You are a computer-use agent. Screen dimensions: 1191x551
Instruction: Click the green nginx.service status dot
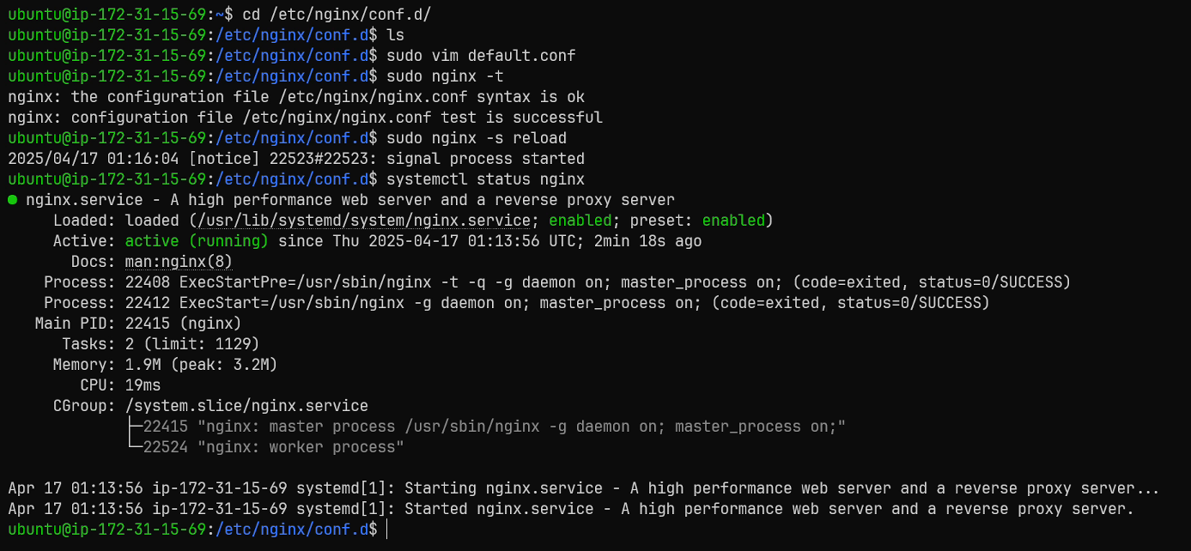[x=13, y=200]
